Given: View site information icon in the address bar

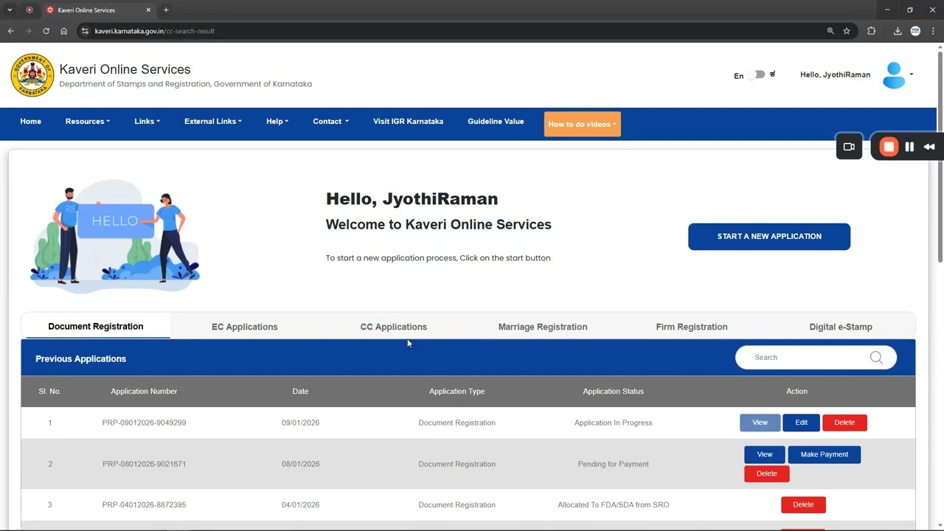Looking at the screenshot, I should pos(85,31).
